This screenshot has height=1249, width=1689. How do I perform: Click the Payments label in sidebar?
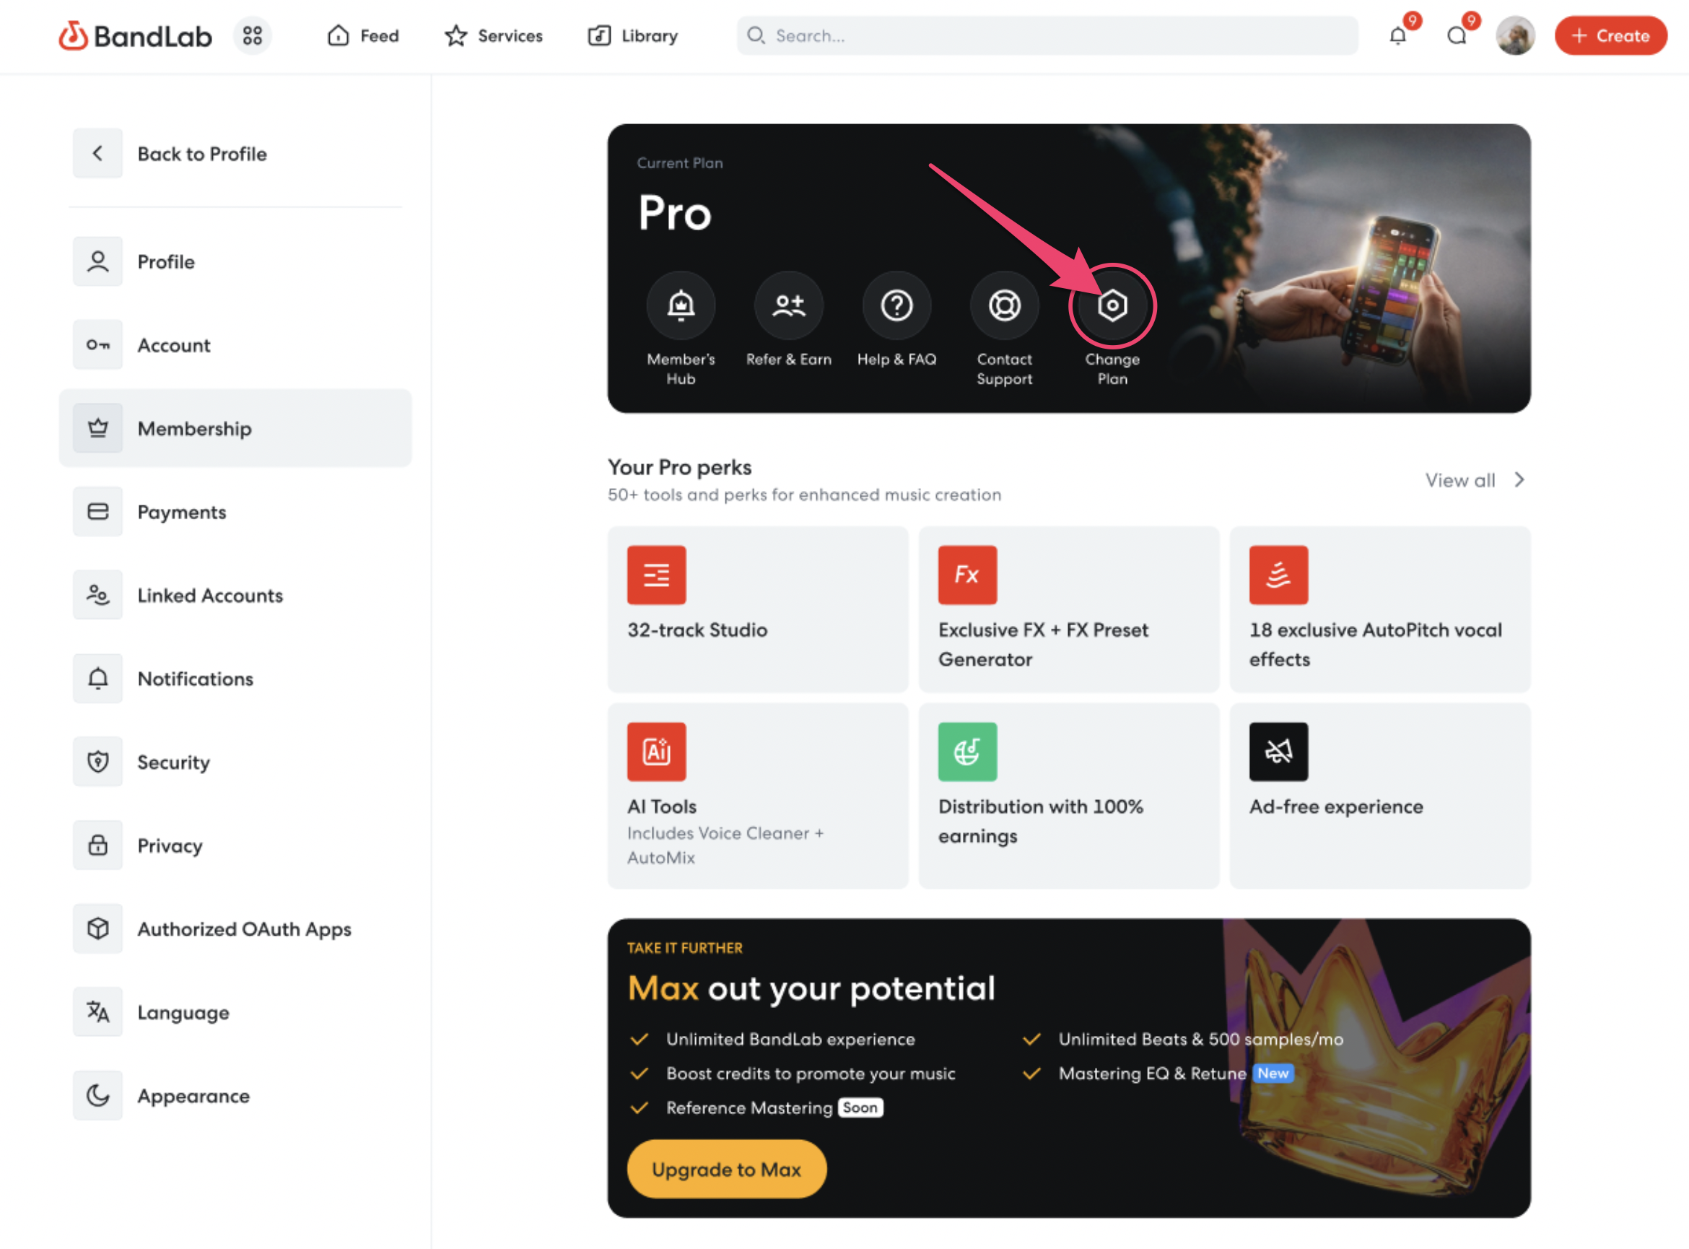coord(181,512)
